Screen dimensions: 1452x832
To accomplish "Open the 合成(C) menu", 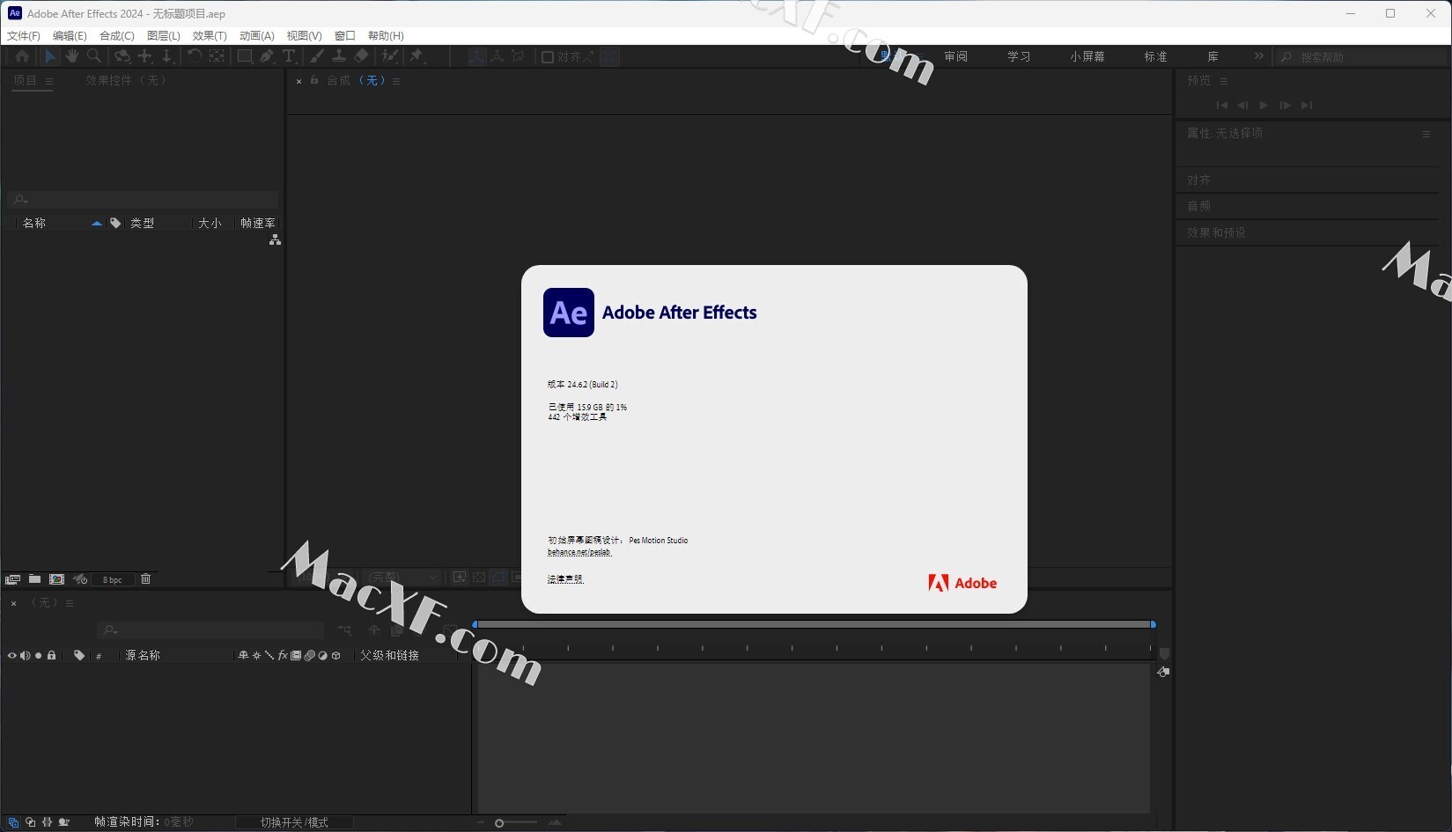I will [x=117, y=36].
